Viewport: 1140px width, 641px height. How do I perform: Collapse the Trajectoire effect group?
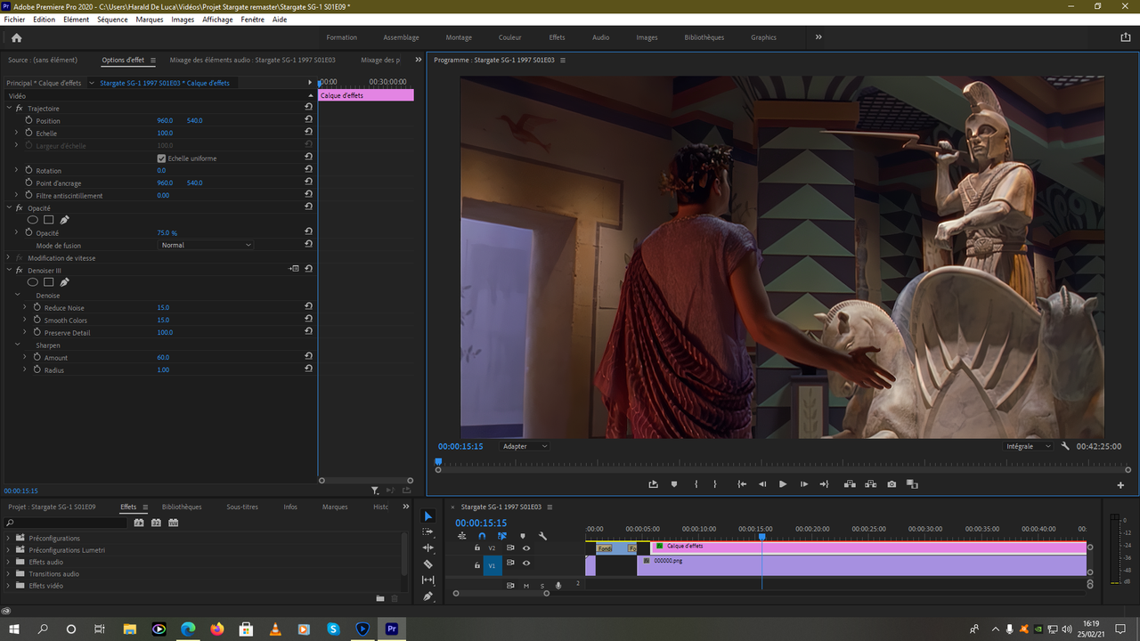coord(8,108)
